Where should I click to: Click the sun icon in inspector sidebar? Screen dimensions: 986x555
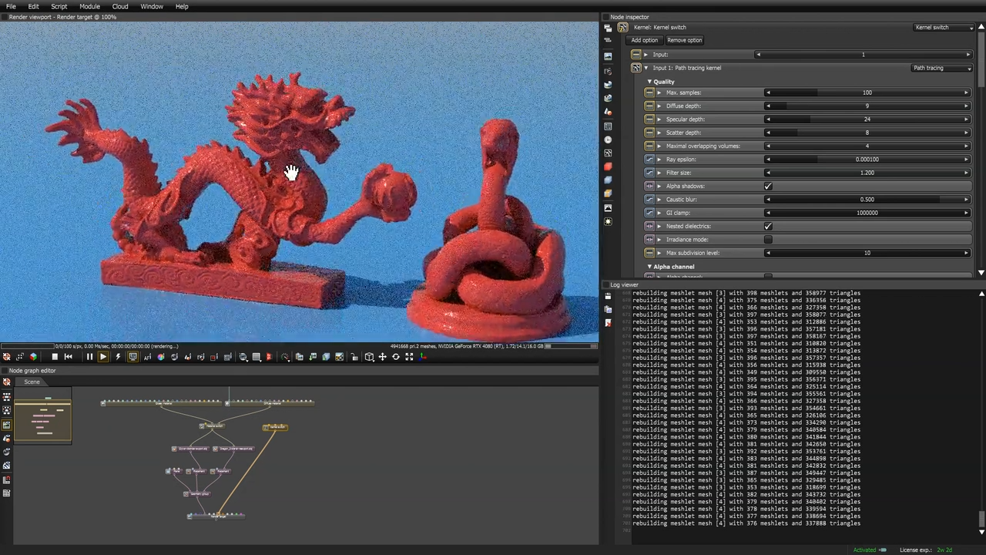point(608,222)
